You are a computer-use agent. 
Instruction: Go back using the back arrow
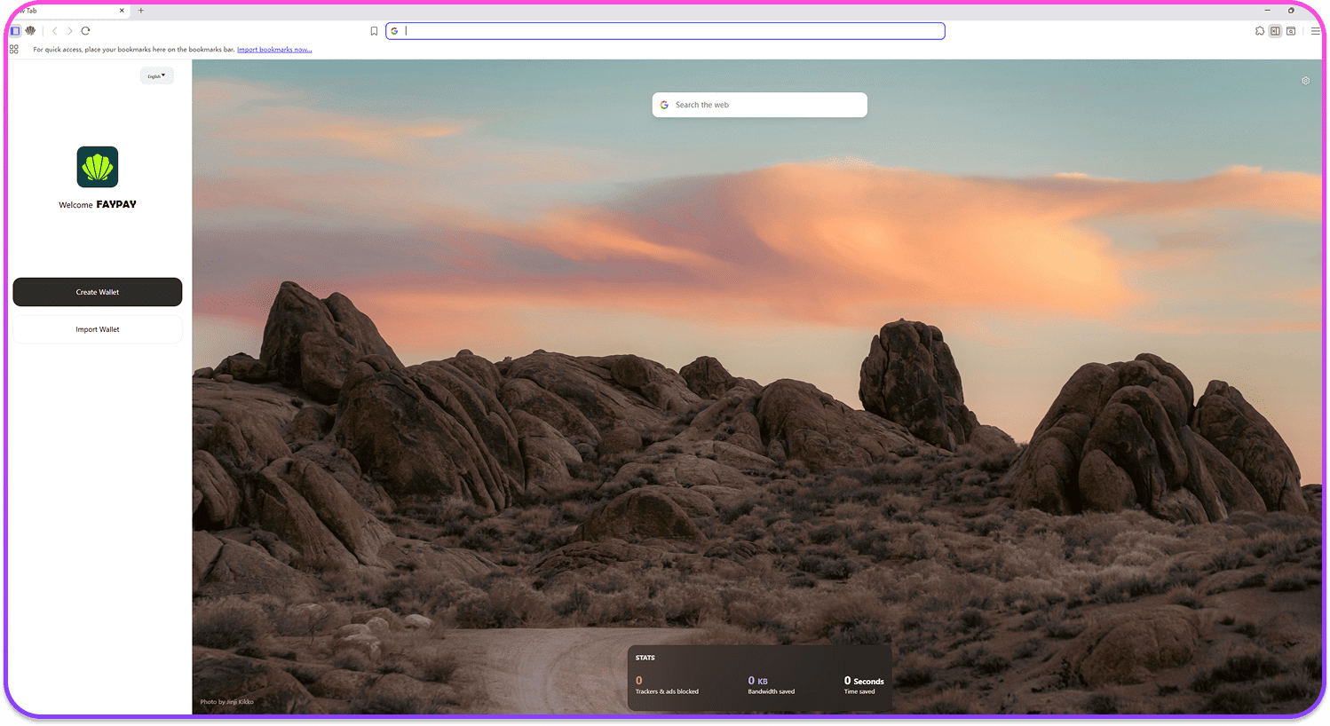pos(54,31)
